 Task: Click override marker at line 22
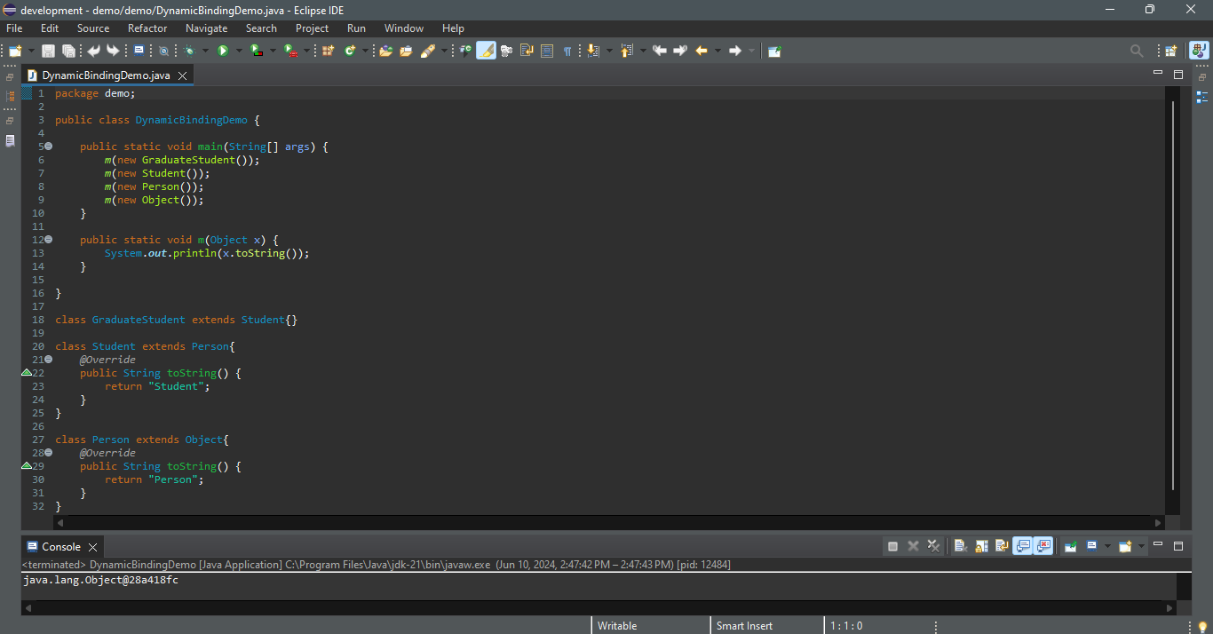(x=27, y=373)
